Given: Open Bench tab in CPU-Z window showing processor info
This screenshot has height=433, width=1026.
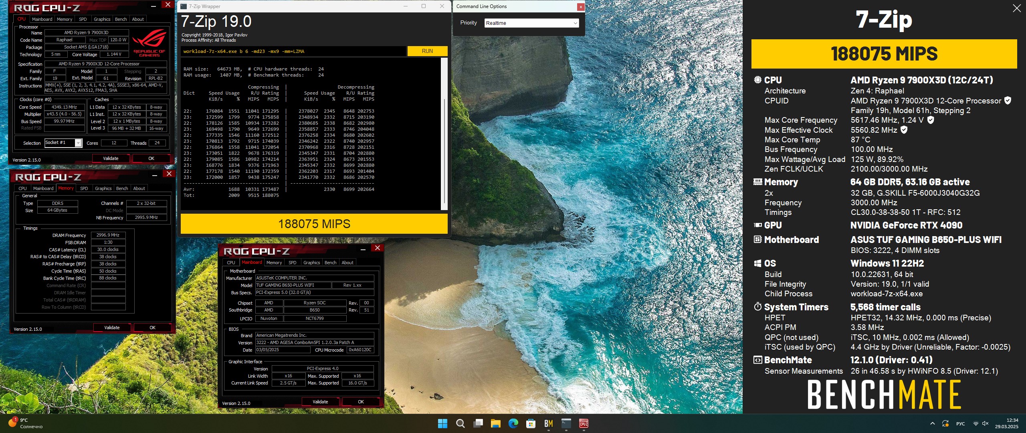Looking at the screenshot, I should pos(121,19).
